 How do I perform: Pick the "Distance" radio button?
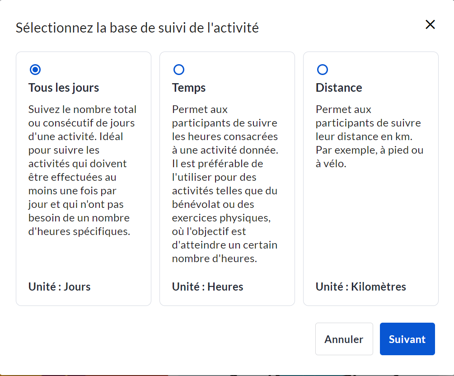pyautogui.click(x=323, y=70)
